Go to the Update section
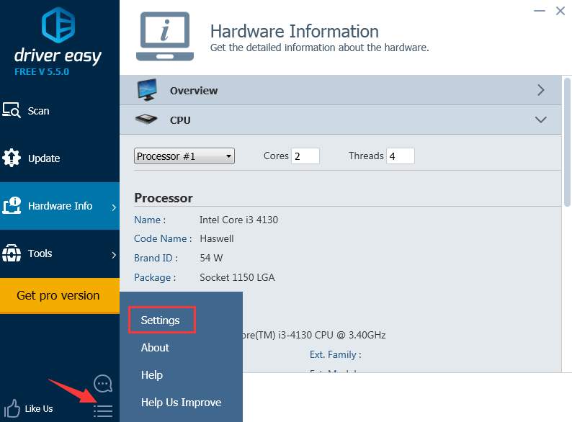 click(x=60, y=158)
